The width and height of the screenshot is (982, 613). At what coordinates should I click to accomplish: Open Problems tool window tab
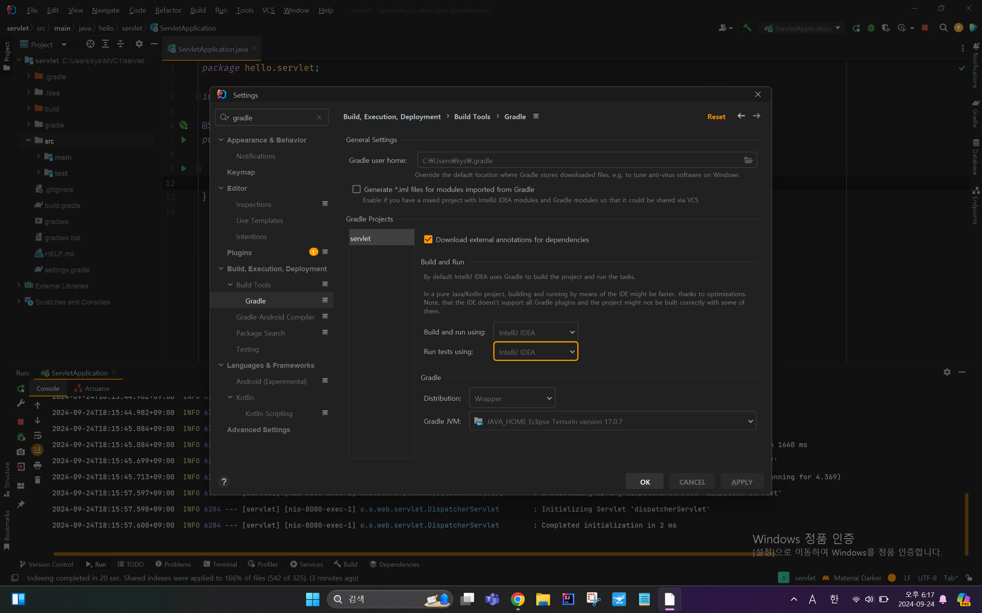click(173, 564)
